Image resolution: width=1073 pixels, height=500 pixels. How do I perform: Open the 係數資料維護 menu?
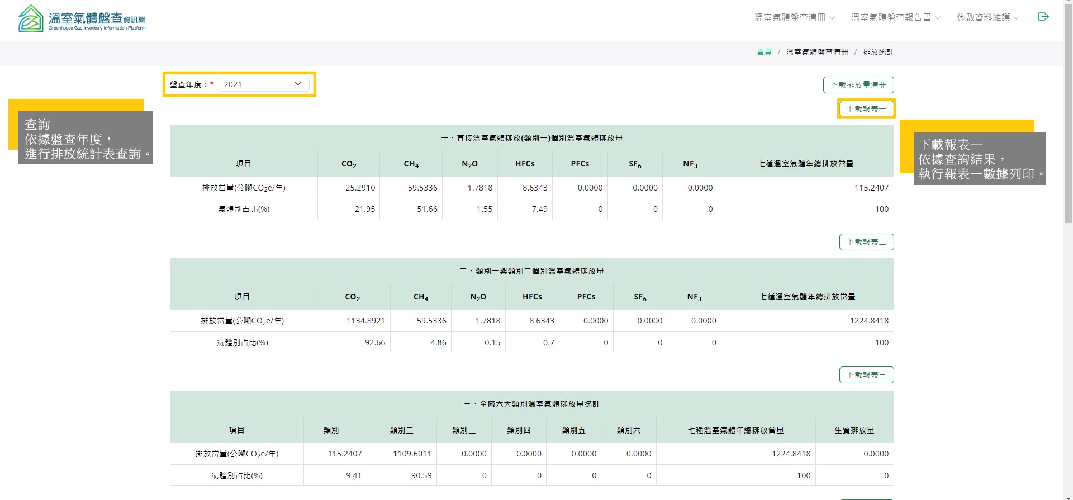pyautogui.click(x=987, y=18)
